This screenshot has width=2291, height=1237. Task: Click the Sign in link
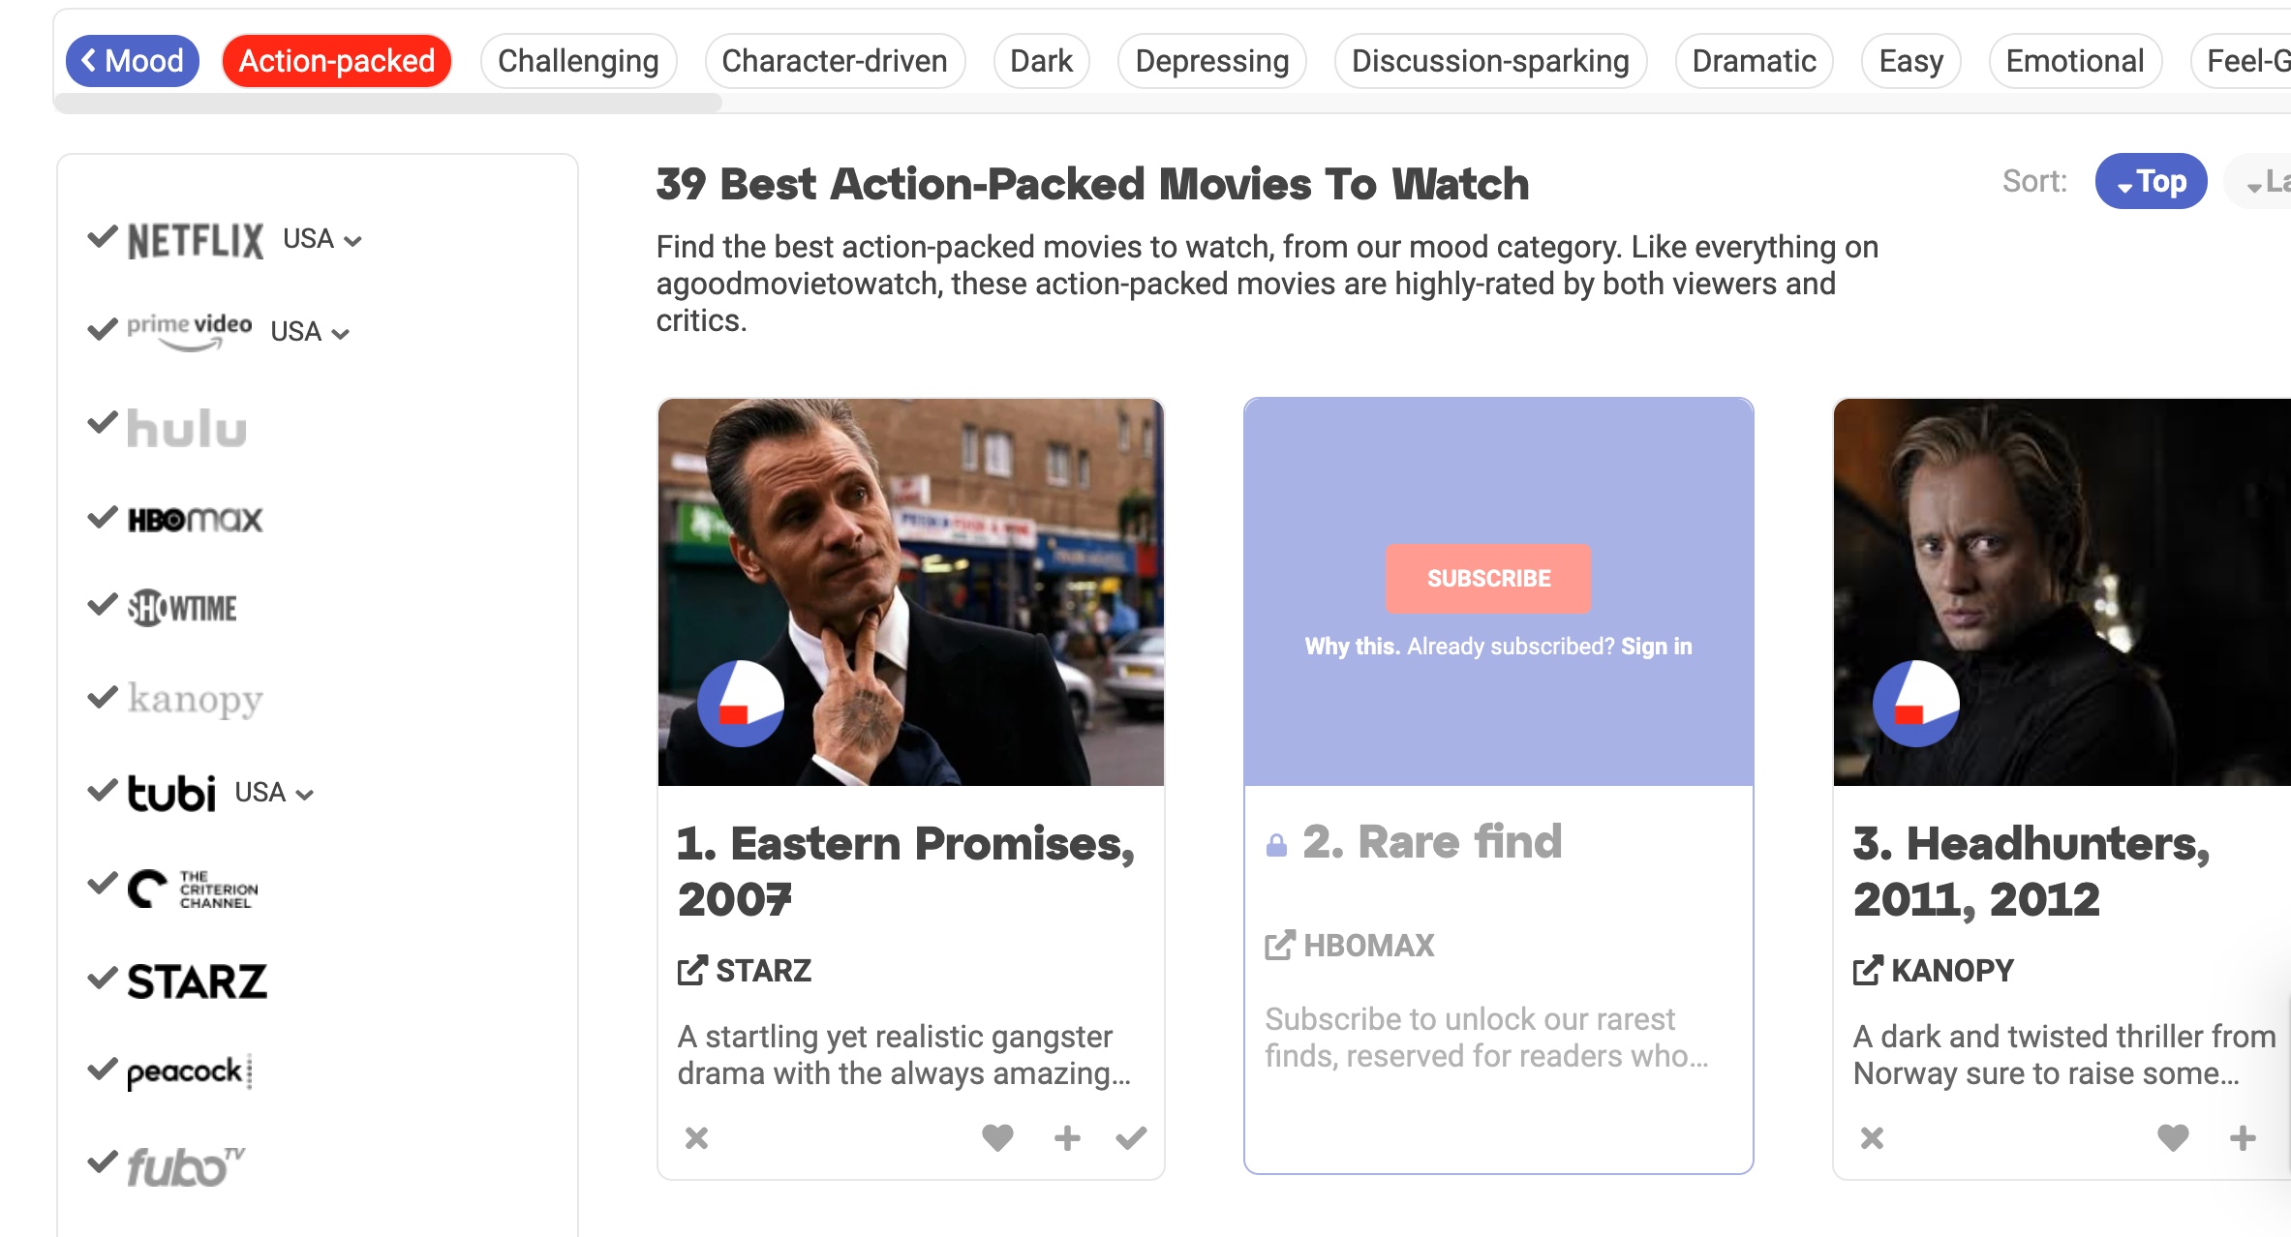(1656, 646)
